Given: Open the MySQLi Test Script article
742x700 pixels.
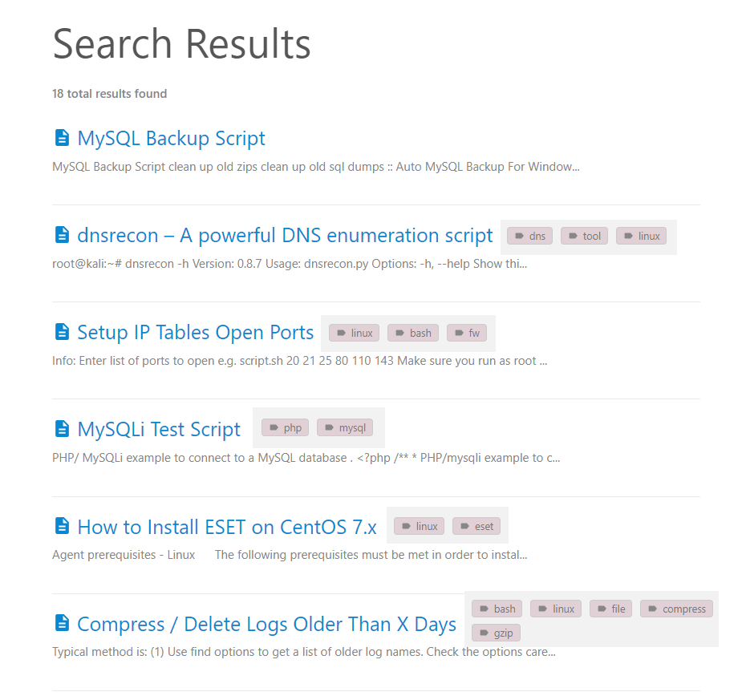Looking at the screenshot, I should pyautogui.click(x=159, y=429).
